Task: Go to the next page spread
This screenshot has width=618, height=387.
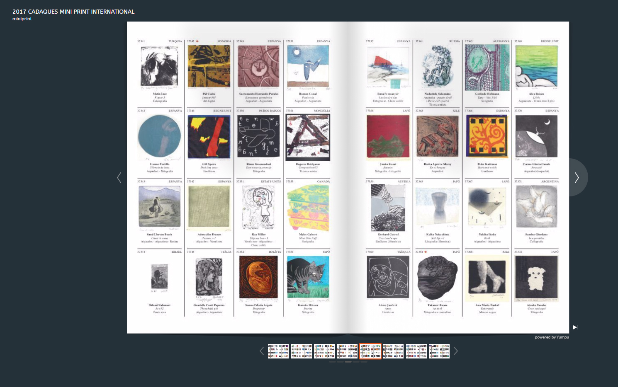Action: [x=577, y=178]
